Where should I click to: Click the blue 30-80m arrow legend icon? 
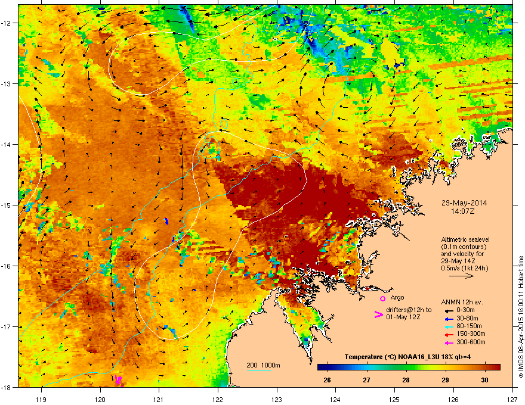click(449, 319)
